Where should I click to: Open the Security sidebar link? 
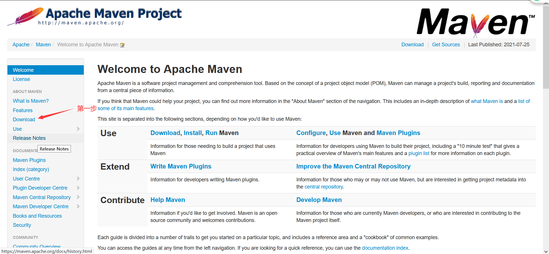coord(22,225)
